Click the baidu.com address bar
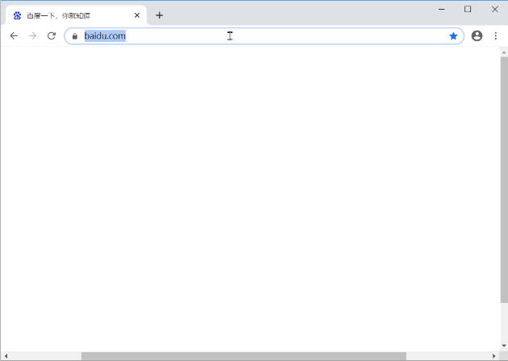This screenshot has width=508, height=361. click(x=266, y=35)
